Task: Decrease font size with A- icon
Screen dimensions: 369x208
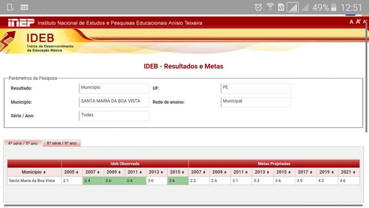Action: pos(364,22)
